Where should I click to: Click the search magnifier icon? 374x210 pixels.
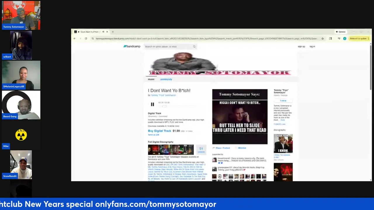point(194,46)
